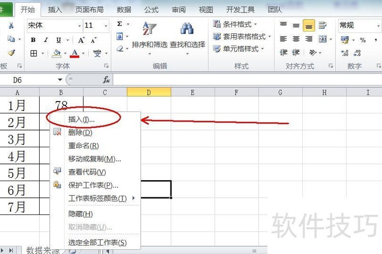Decrease indent icon

coord(283,52)
